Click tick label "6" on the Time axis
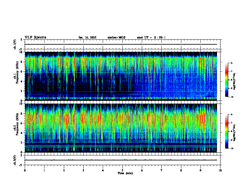The width and height of the screenshot is (248, 191). point(142,170)
